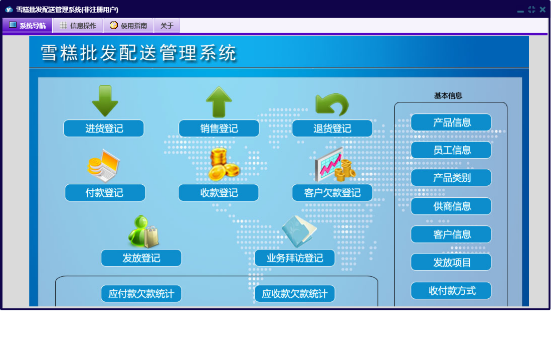
Task: Restore the window size with the middle title button
Action: point(531,10)
